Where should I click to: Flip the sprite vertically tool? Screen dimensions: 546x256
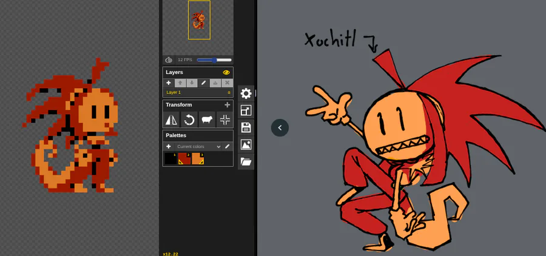click(x=172, y=120)
